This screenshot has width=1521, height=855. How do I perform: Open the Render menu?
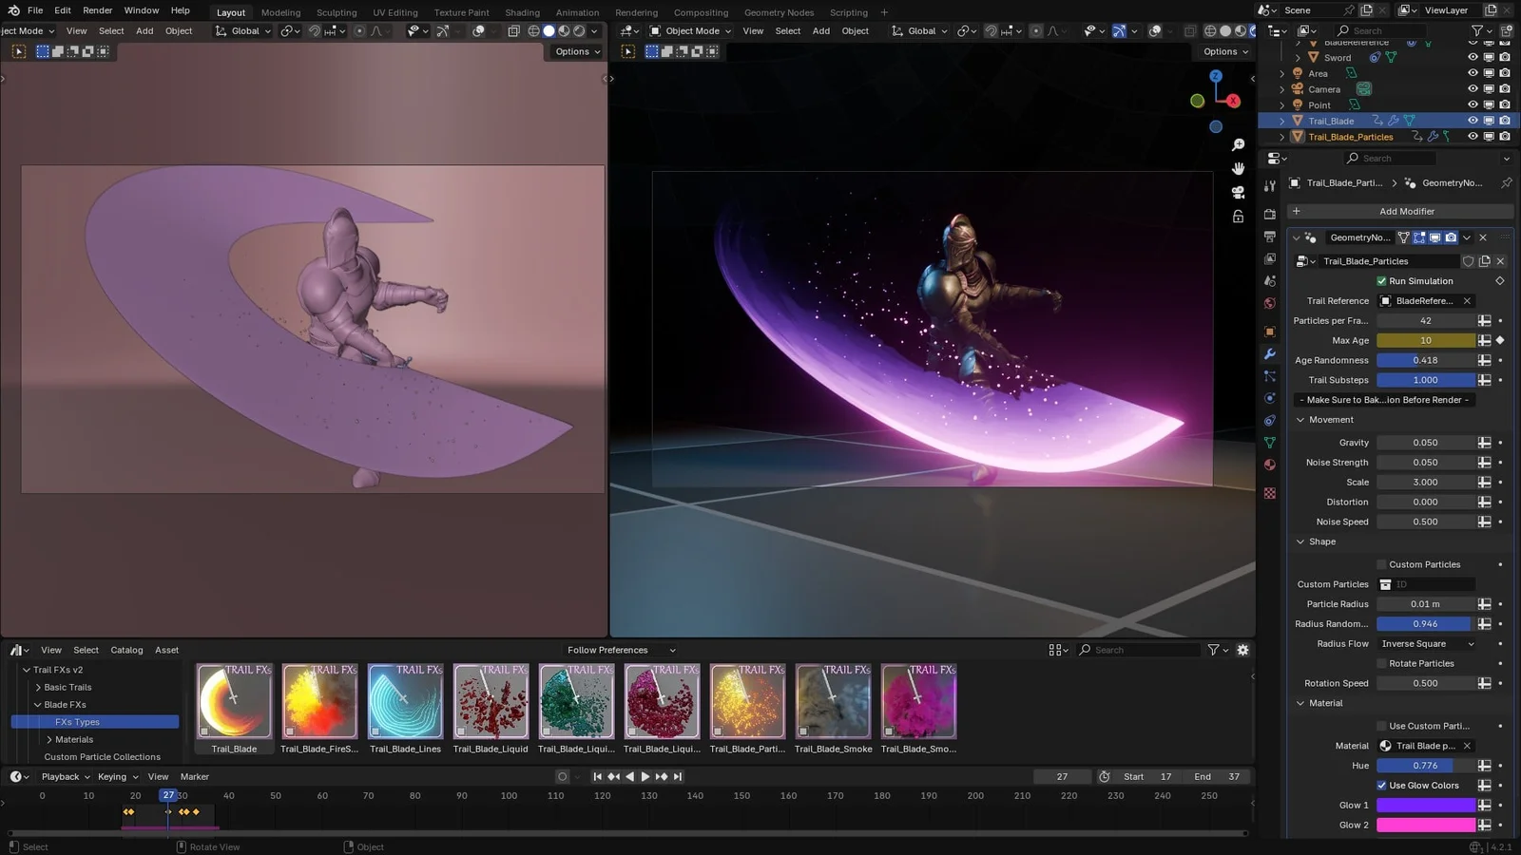[97, 10]
